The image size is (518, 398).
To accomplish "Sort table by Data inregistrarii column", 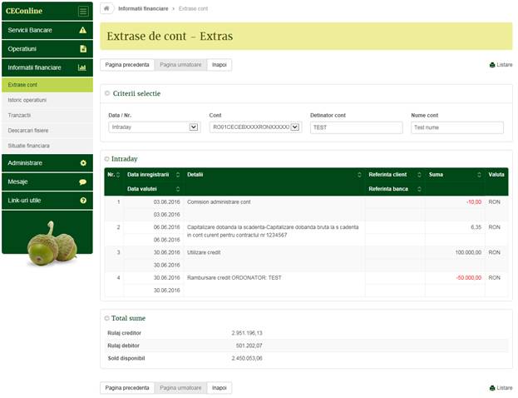I will click(x=176, y=175).
